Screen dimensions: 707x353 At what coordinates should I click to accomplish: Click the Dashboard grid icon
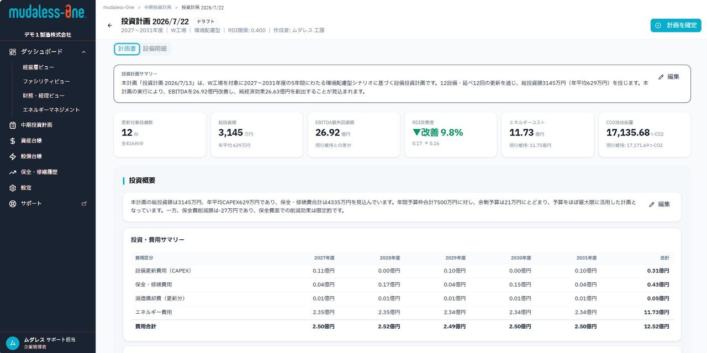[13, 51]
